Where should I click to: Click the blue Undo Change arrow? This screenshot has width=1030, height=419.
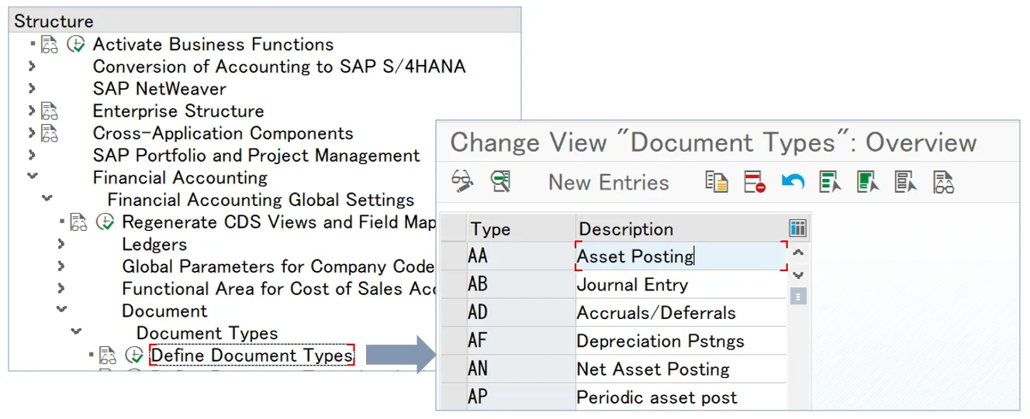click(x=792, y=182)
